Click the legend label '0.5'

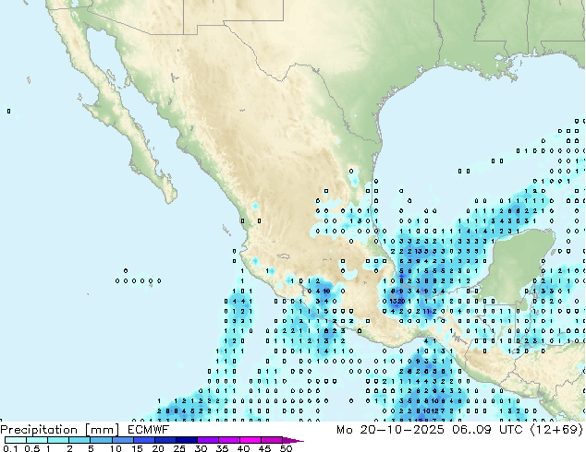tap(31, 448)
